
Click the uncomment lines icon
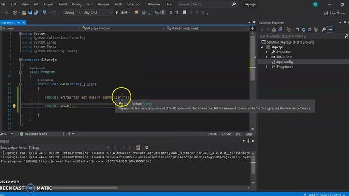coord(177,13)
